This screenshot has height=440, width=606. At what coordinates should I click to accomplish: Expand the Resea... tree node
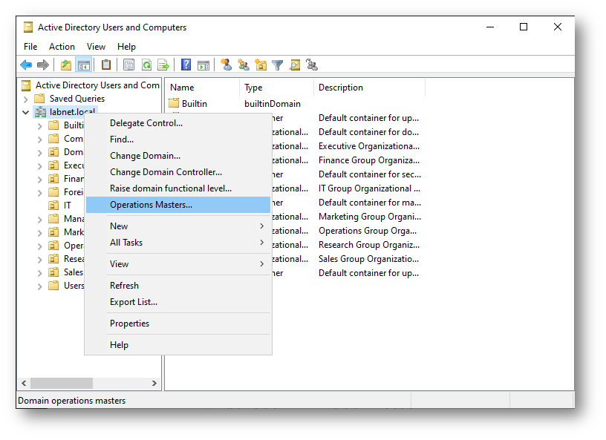coord(40,260)
